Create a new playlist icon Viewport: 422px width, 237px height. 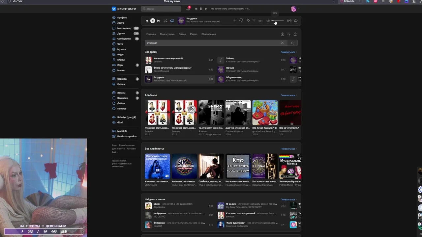click(289, 34)
